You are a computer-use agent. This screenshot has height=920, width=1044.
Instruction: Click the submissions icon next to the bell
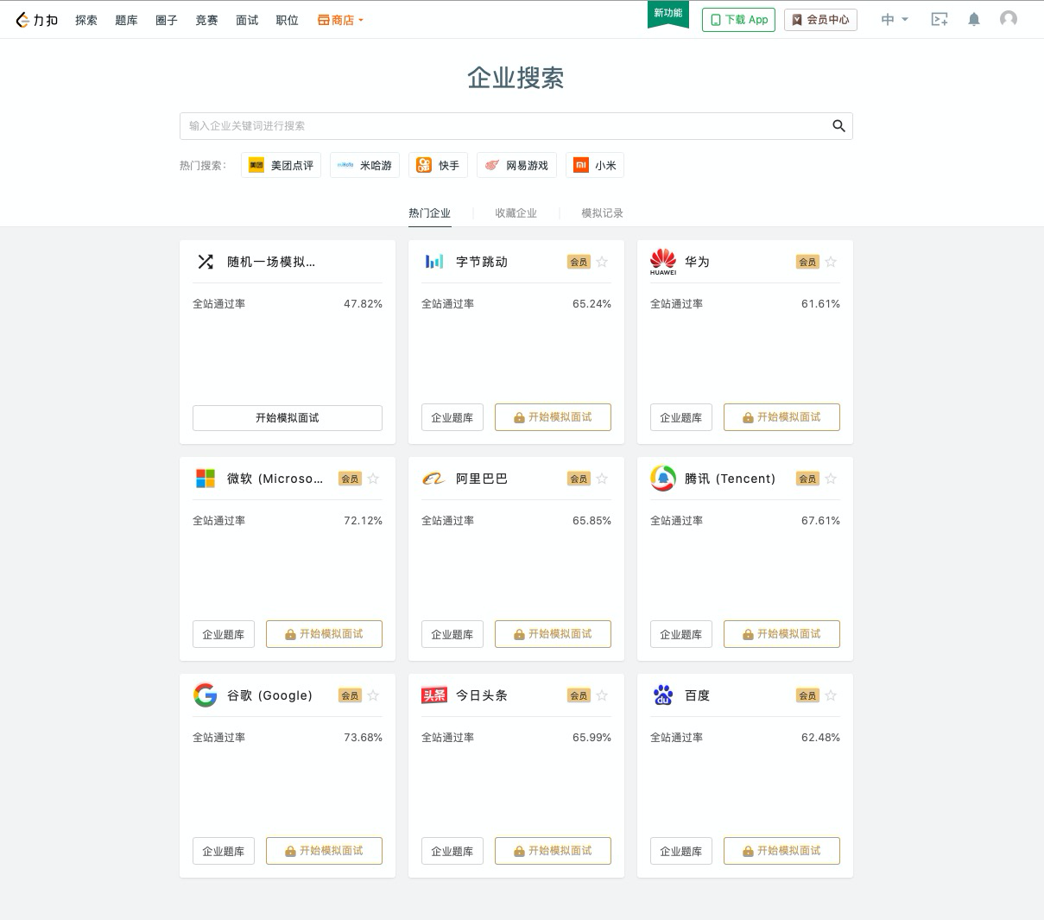[940, 18]
